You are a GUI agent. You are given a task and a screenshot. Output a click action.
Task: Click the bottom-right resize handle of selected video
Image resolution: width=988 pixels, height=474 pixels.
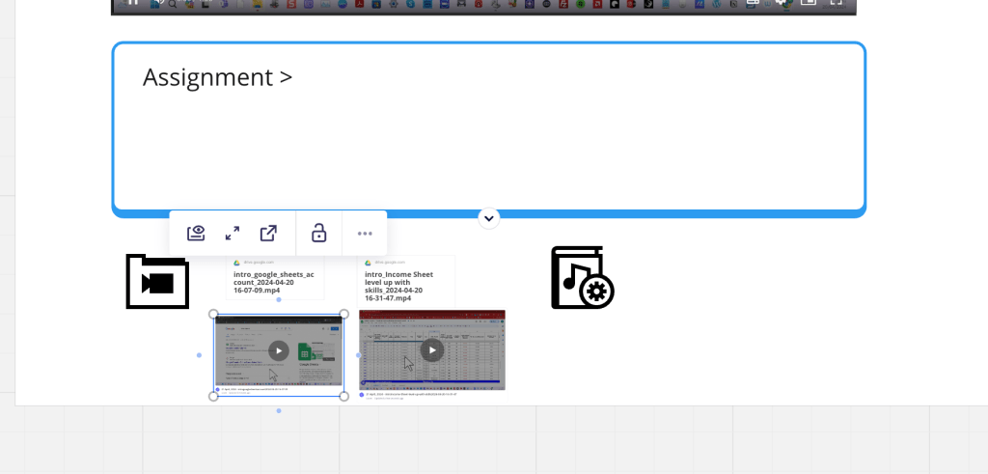pos(344,396)
